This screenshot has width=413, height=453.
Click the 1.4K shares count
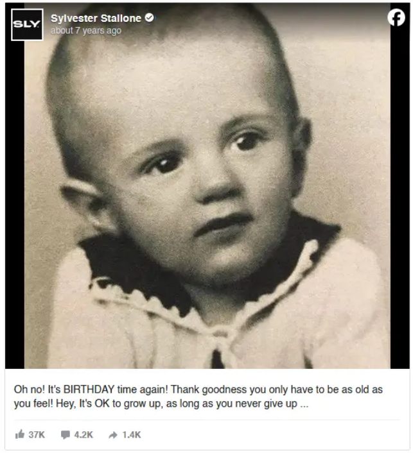pos(131,434)
